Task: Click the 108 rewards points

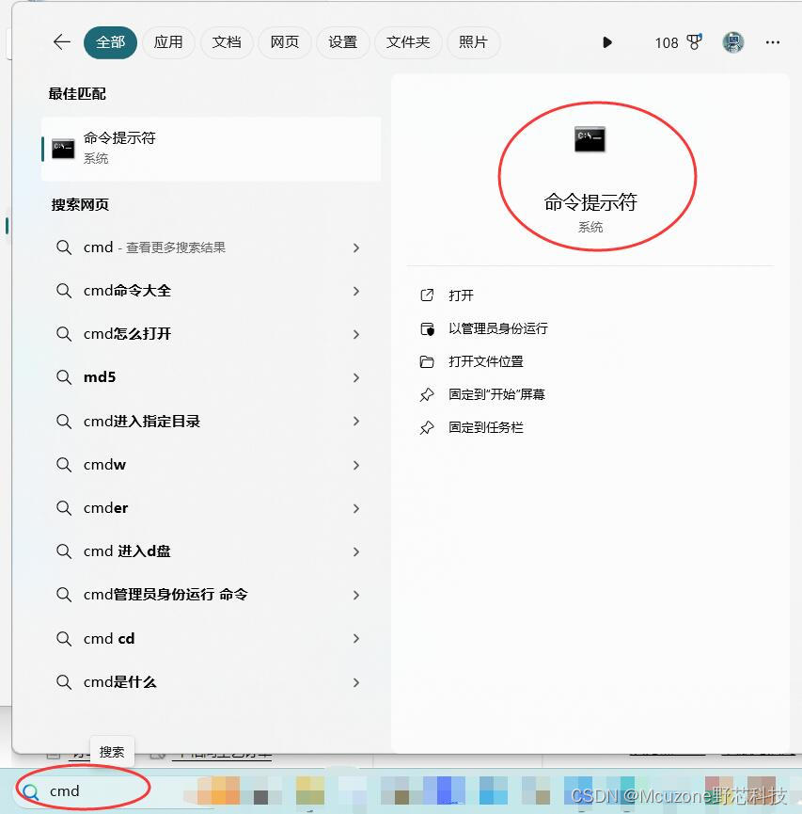Action: click(666, 43)
